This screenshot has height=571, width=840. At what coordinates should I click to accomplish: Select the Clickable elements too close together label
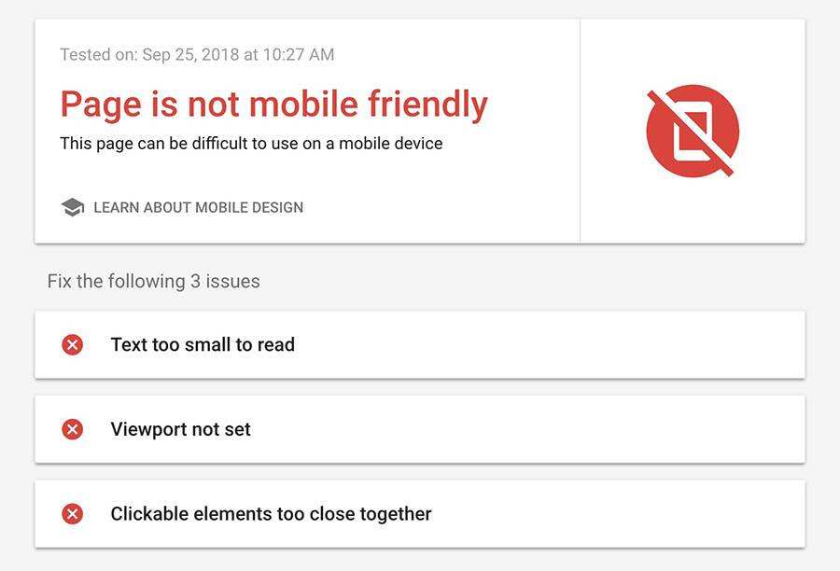click(271, 514)
